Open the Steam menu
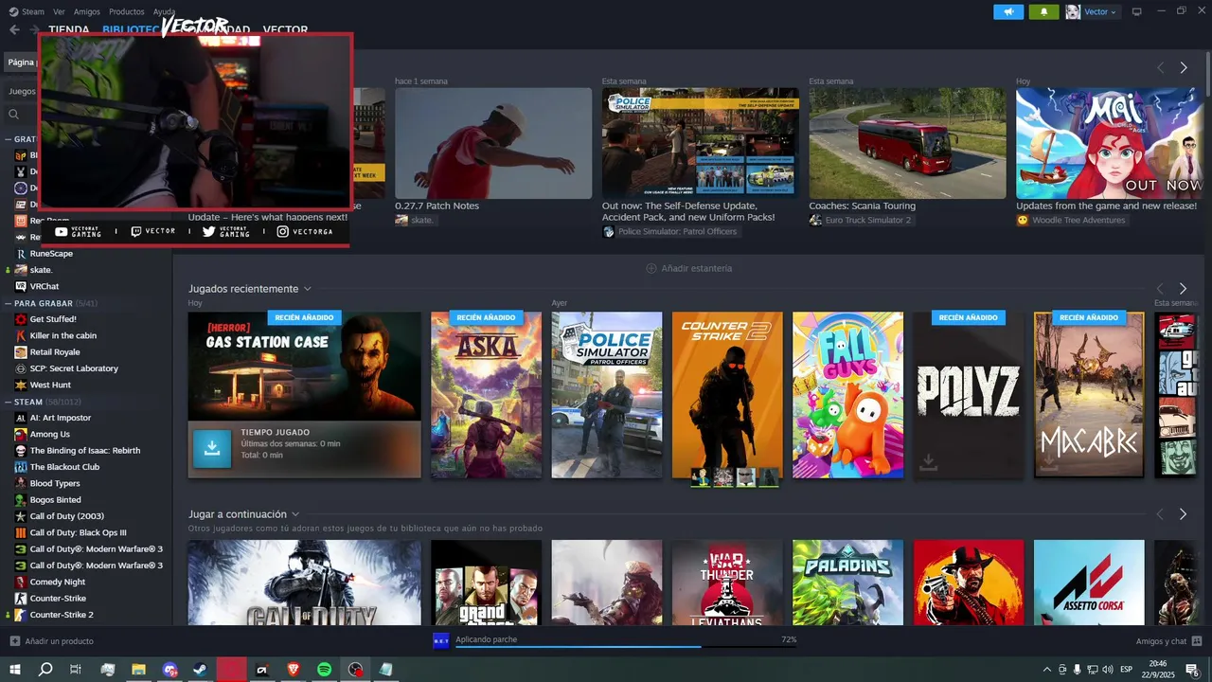 point(27,11)
